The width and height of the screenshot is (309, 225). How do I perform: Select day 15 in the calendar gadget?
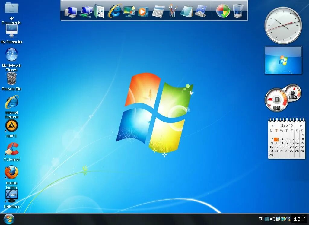(x=302, y=143)
